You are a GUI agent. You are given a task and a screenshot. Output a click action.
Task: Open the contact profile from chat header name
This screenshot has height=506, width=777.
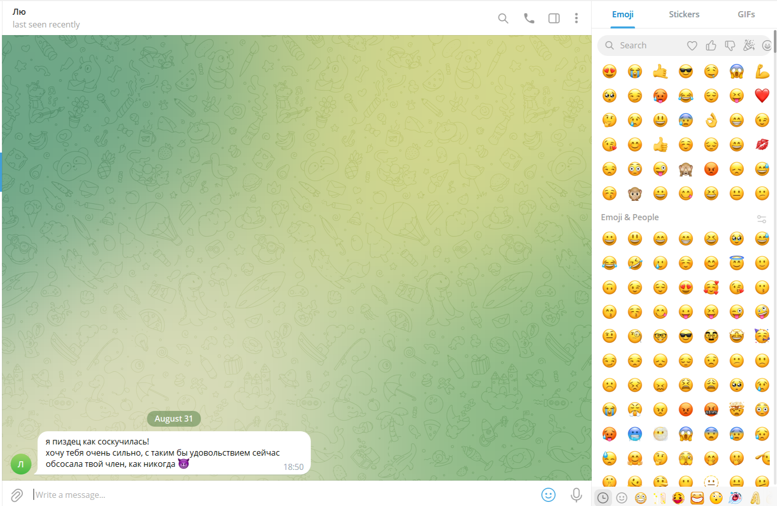point(19,12)
